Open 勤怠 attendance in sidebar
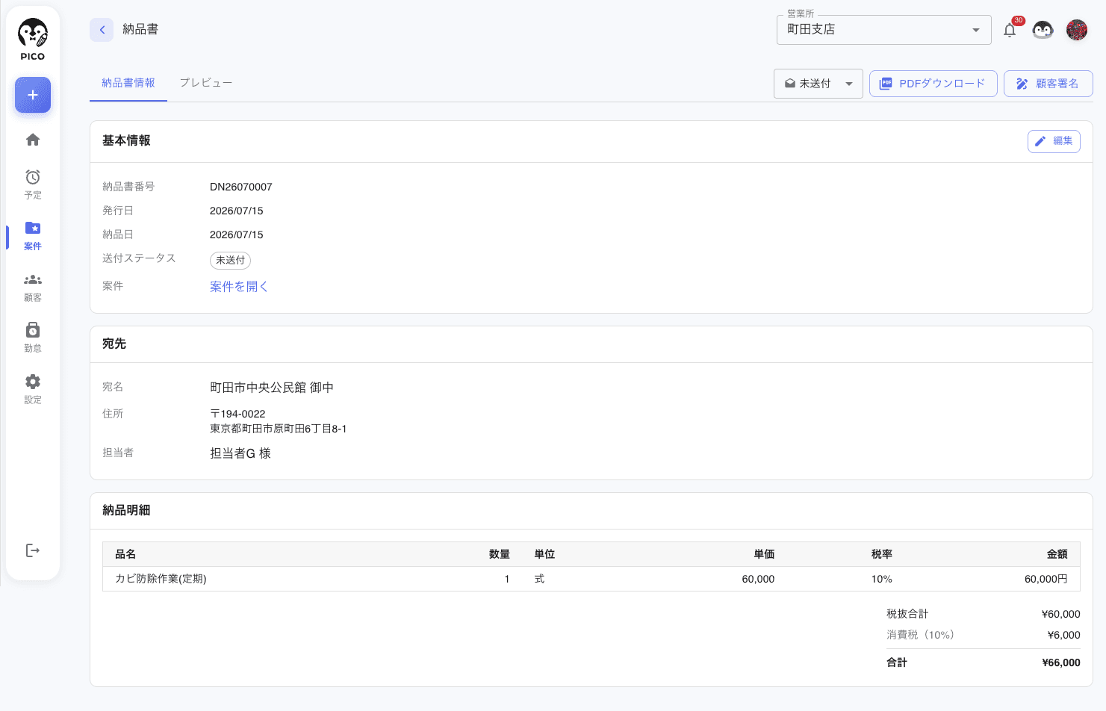1106x711 pixels. tap(33, 338)
